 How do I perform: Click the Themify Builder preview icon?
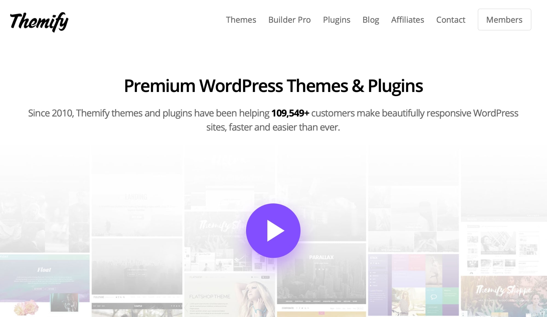click(x=274, y=230)
